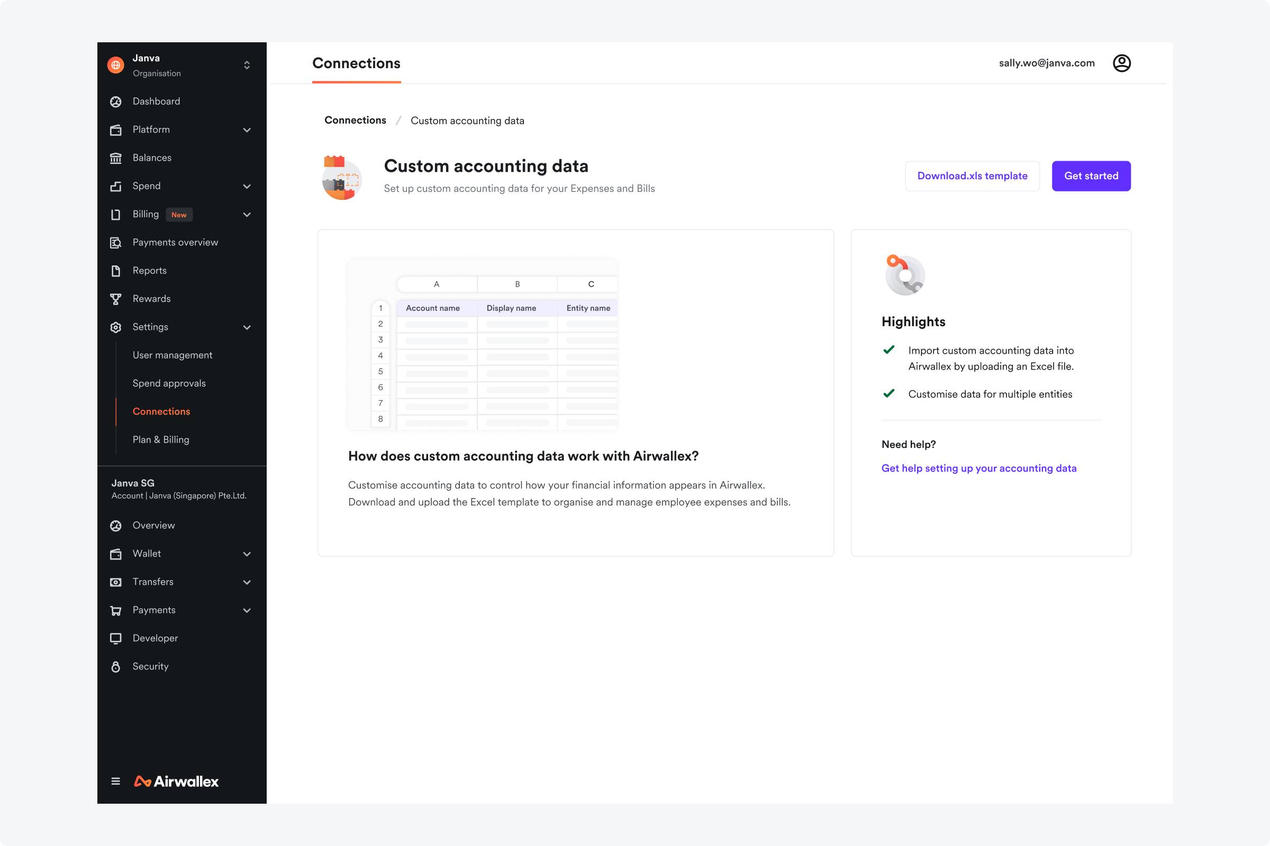
Task: Collapse sidebar with hamburger menu icon
Action: (x=115, y=781)
